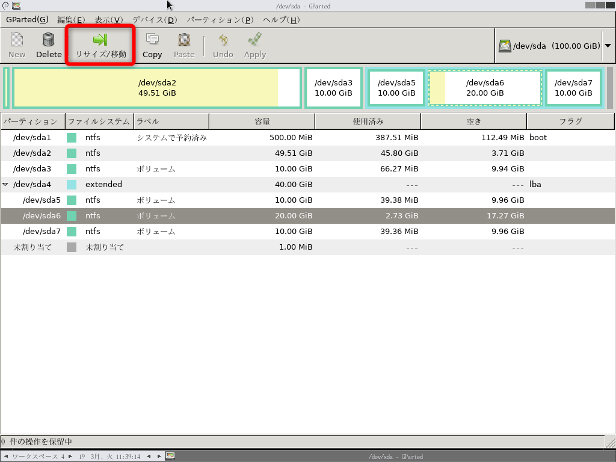Screen dimensions: 616x462
Task: Click the GParted icon in the bottom taskbar
Action: pos(170,456)
